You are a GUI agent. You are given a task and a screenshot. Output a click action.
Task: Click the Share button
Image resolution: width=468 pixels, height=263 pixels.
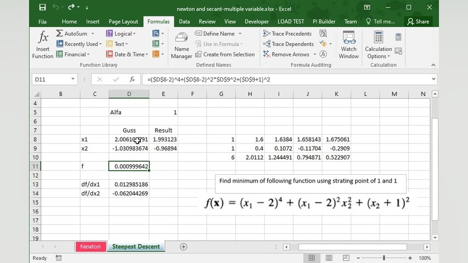418,21
